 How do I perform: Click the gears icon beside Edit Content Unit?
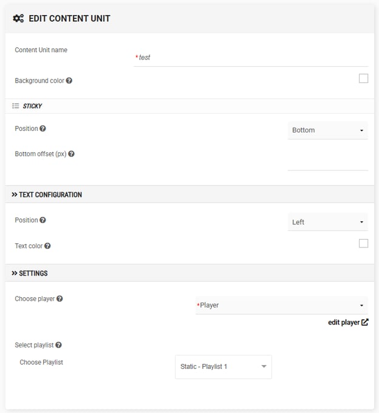coord(18,18)
